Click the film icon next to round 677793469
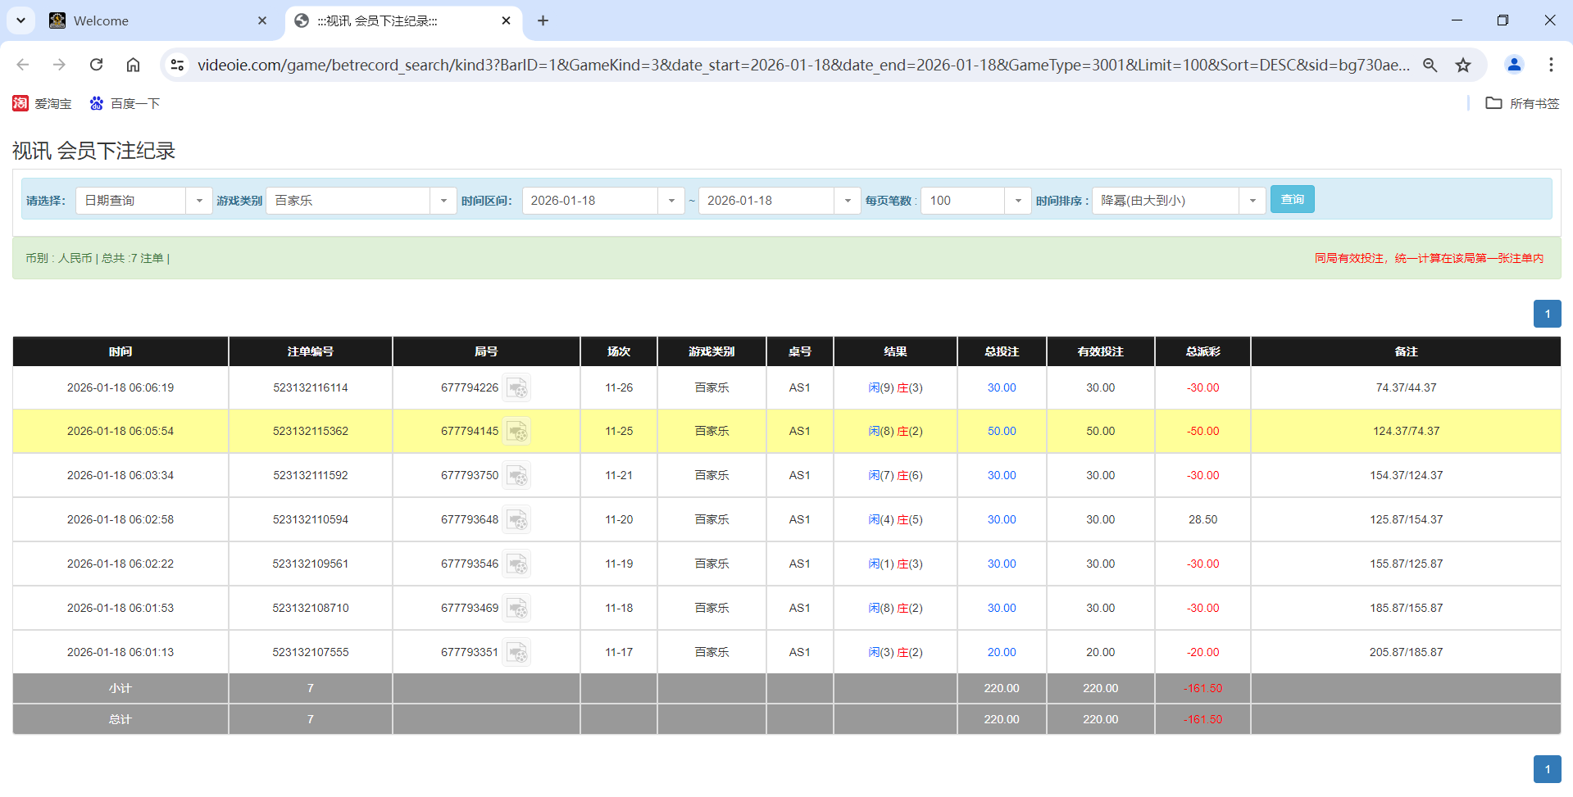Image resolution: width=1573 pixels, height=797 pixels. click(517, 608)
